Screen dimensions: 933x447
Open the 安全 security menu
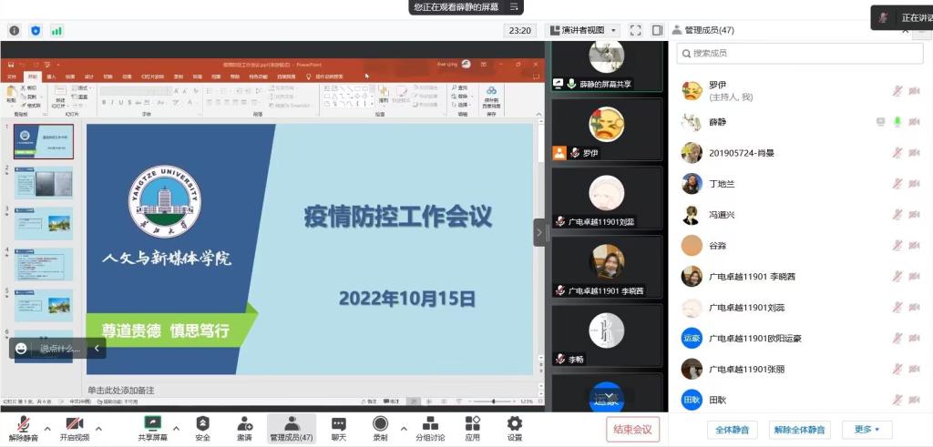click(x=202, y=428)
